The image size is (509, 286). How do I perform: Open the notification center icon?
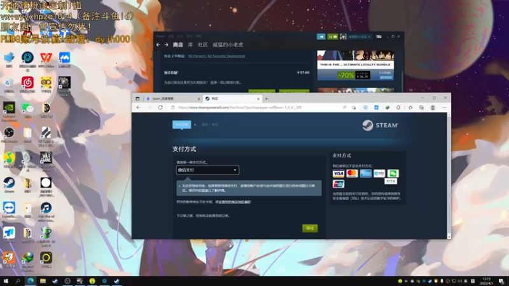point(501,281)
